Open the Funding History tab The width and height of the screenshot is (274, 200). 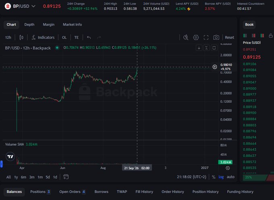point(240,192)
